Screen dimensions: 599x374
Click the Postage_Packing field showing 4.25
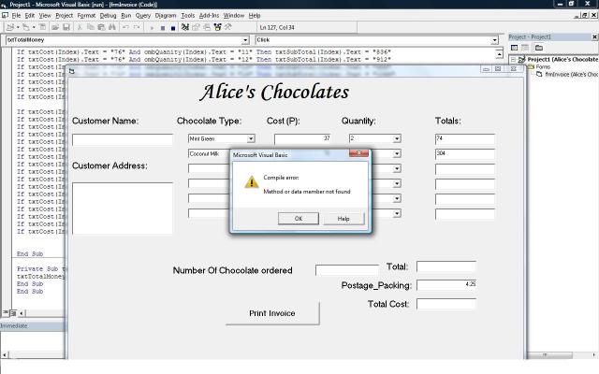(446, 284)
